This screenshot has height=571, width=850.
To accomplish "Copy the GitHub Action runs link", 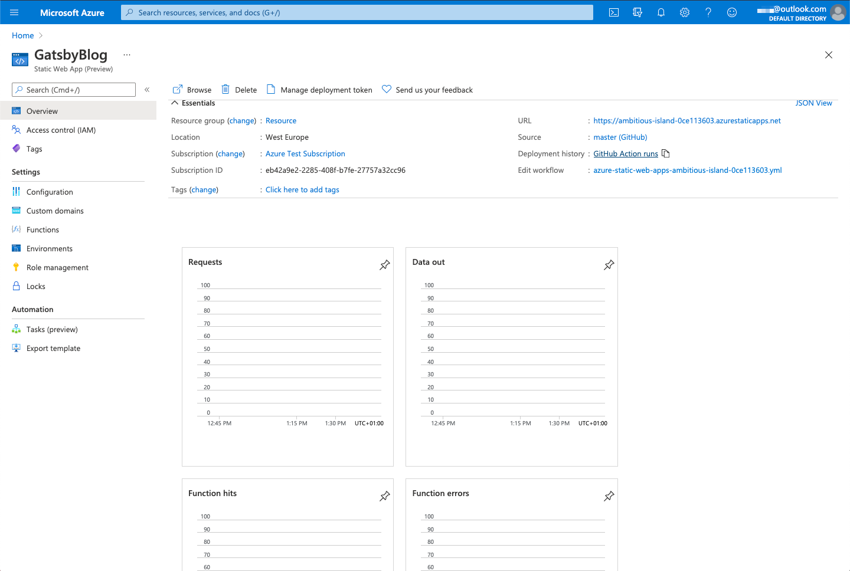I will click(666, 153).
